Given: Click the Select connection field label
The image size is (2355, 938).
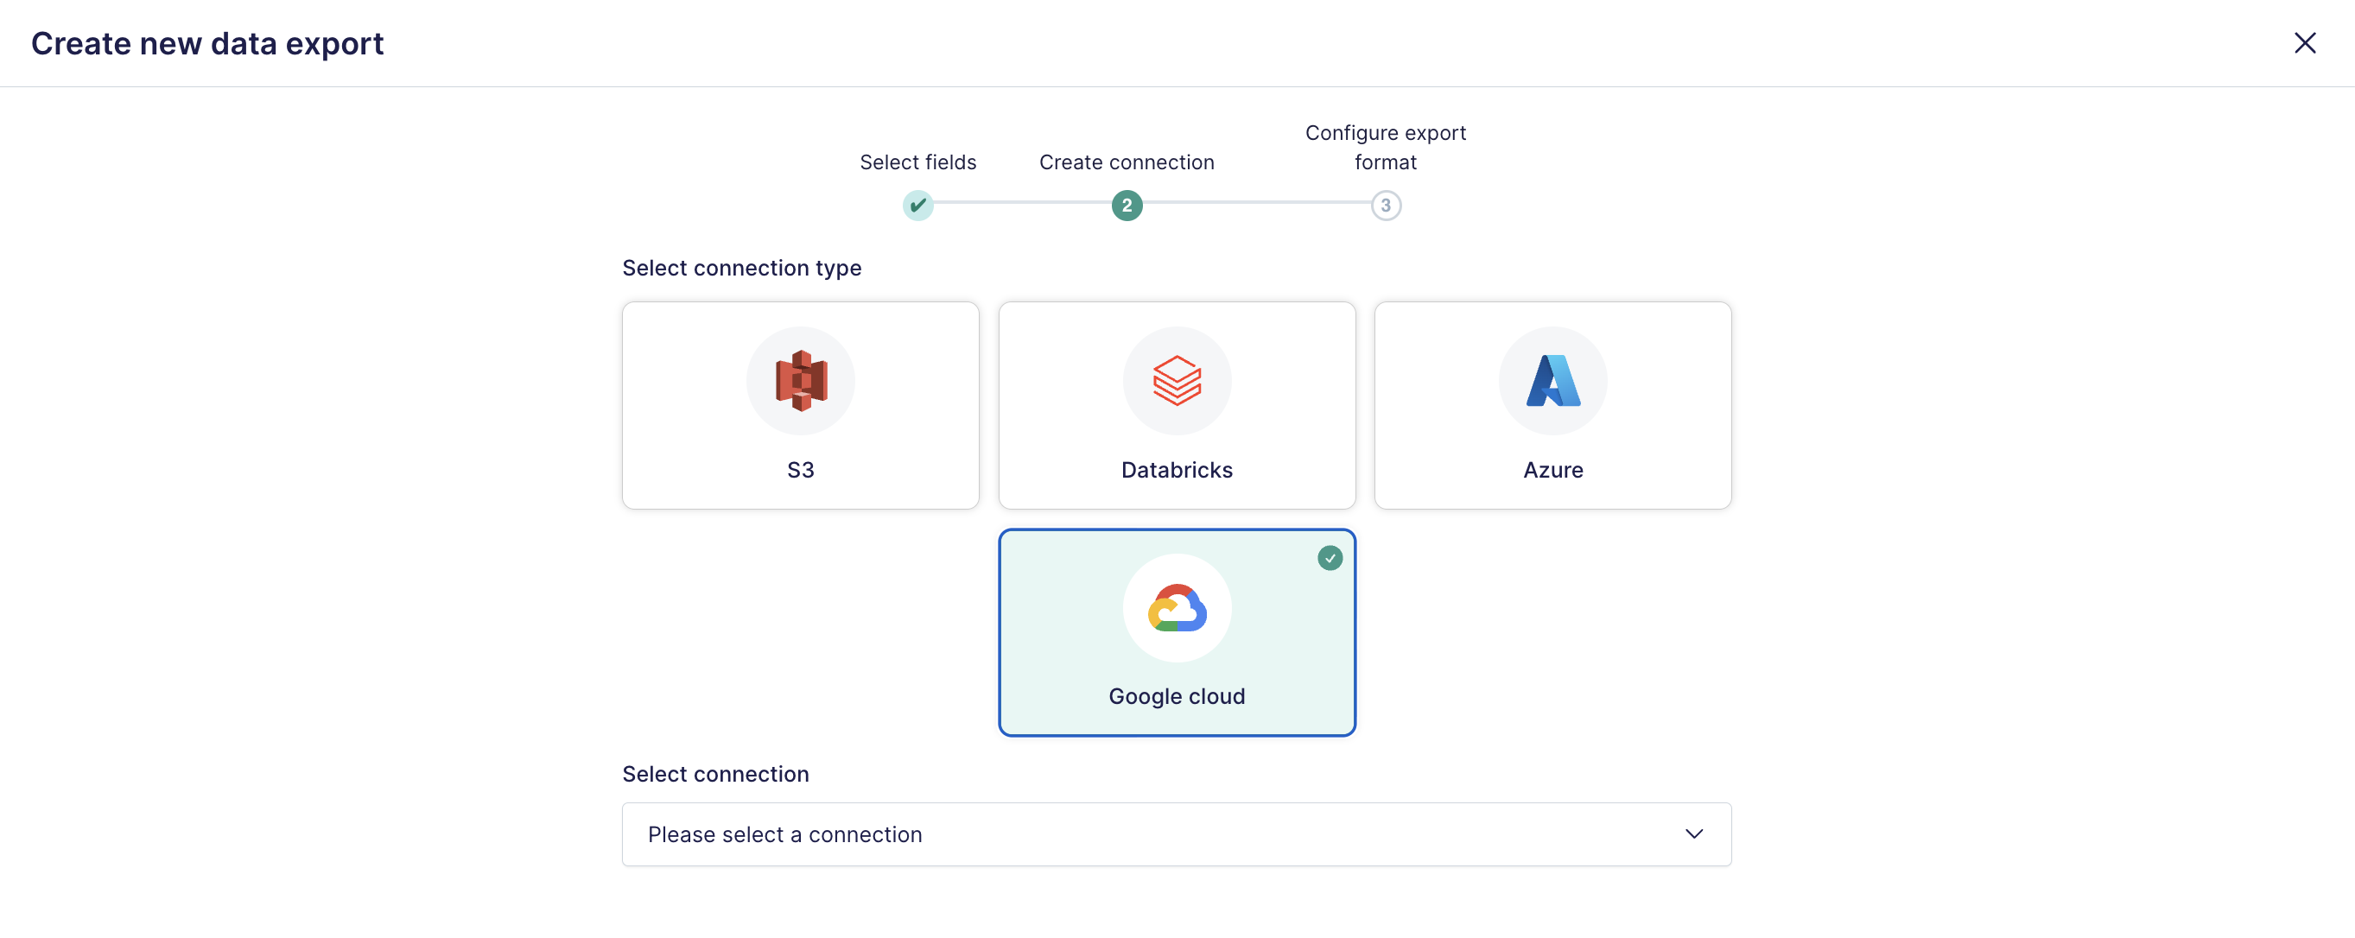Looking at the screenshot, I should click(715, 775).
